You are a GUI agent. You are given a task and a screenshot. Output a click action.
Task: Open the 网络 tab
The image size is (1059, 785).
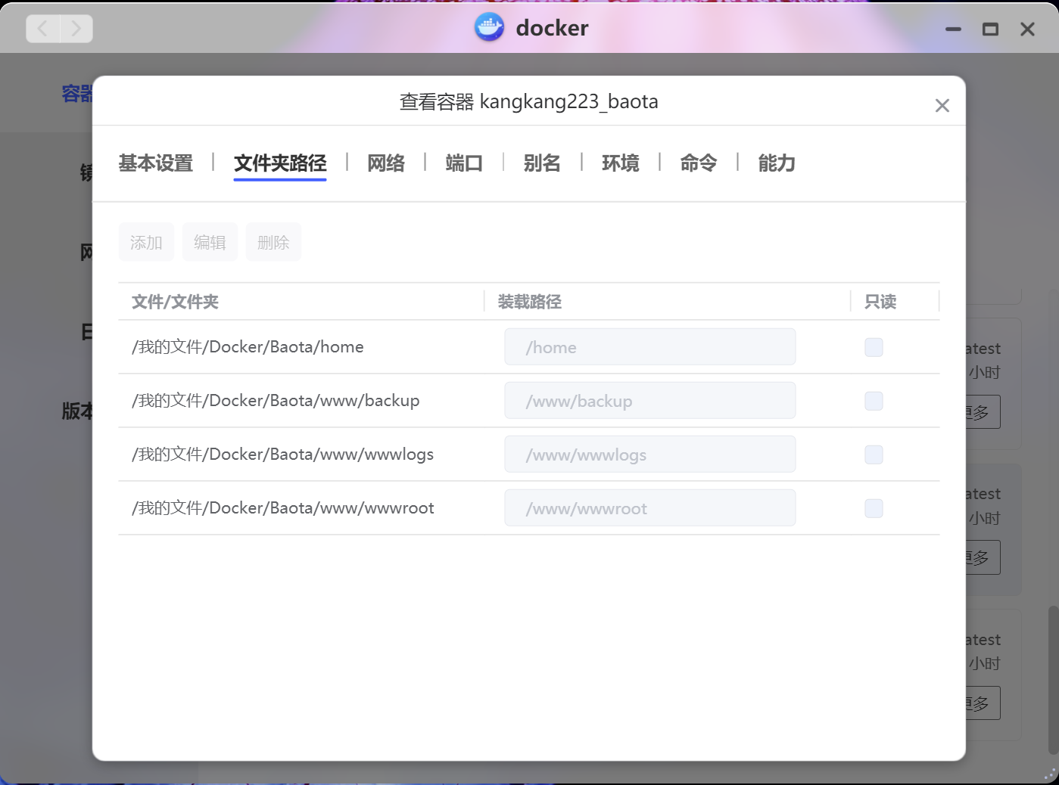[386, 163]
